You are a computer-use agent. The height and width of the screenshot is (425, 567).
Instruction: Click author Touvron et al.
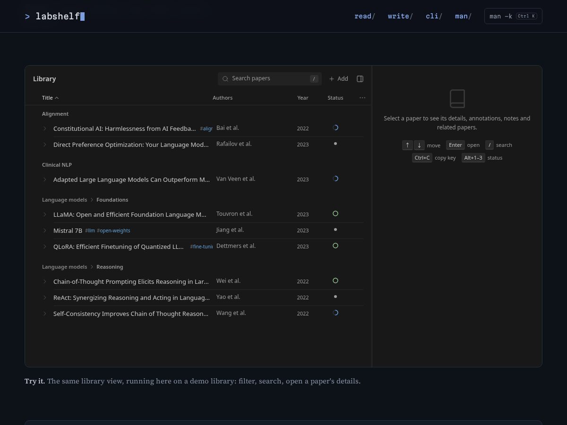coord(234,214)
